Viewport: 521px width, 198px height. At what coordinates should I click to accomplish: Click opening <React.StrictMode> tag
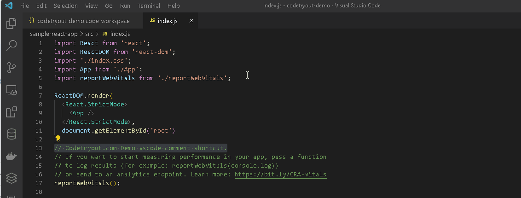click(x=95, y=105)
